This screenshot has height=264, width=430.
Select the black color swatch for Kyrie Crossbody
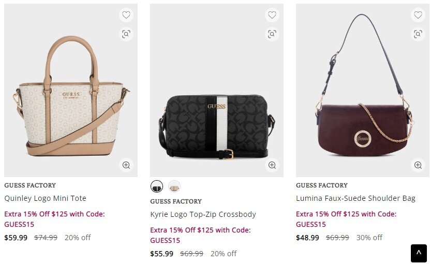(157, 186)
